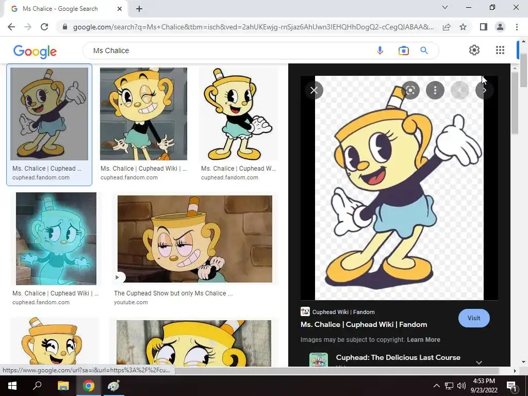Screen dimensions: 528x396
Task: Open File Explorer from taskbar
Action: 63,386
